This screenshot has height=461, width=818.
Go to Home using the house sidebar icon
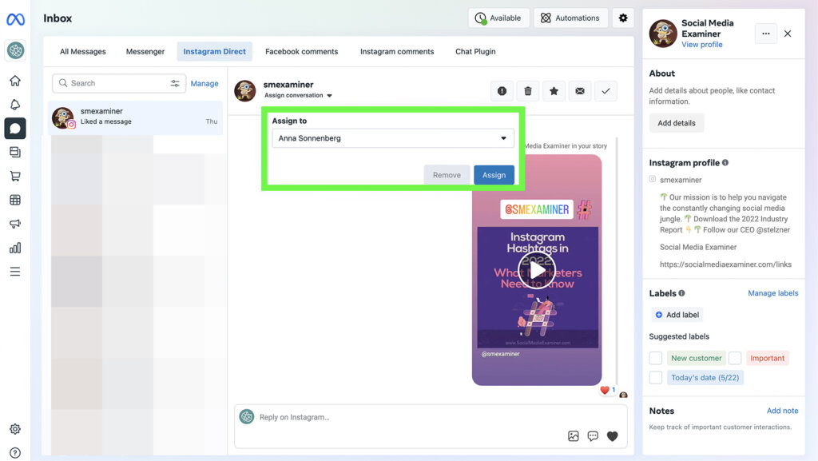click(x=15, y=81)
